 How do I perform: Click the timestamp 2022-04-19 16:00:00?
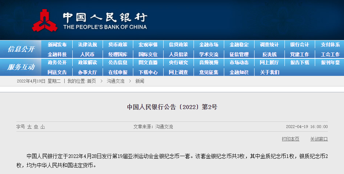[x=307, y=127]
